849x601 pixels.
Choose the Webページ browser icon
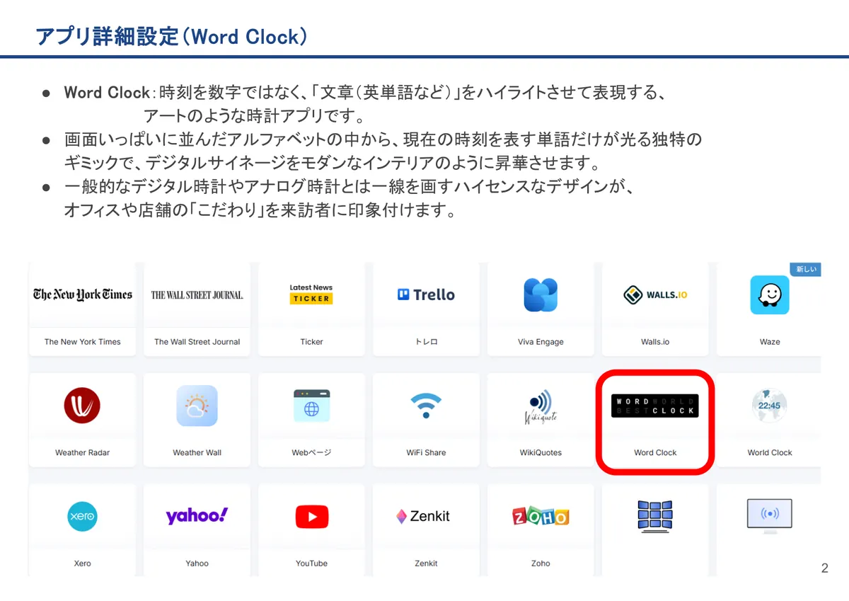[x=311, y=406]
